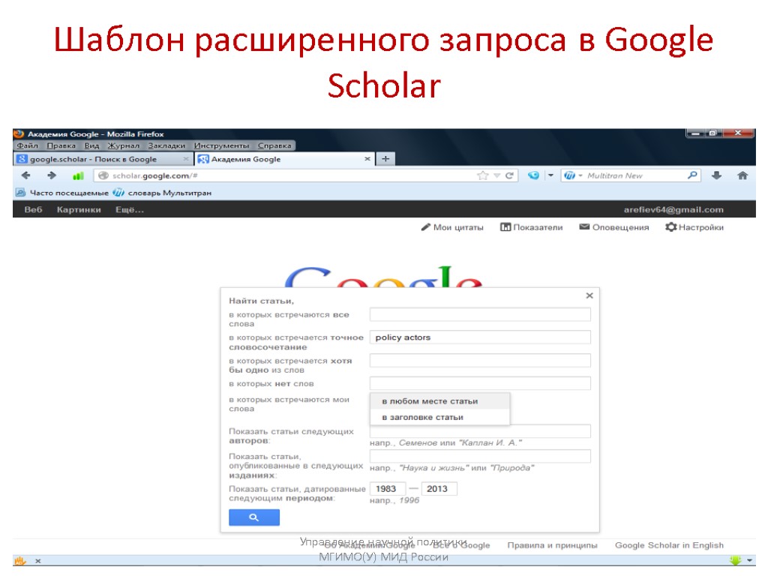The width and height of the screenshot is (768, 576).
Task: Open Настройки with the gear icon
Action: coord(694,227)
